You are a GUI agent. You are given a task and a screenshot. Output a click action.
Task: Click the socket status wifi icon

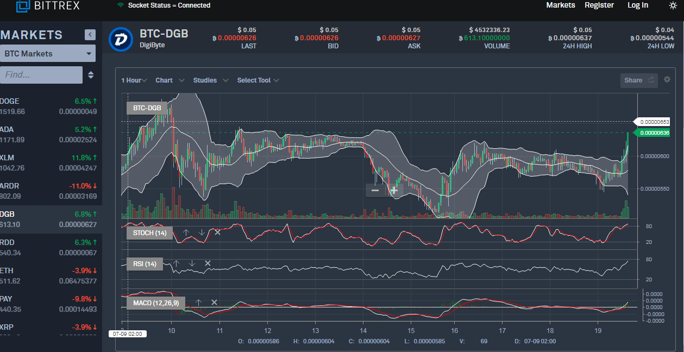[x=120, y=5]
